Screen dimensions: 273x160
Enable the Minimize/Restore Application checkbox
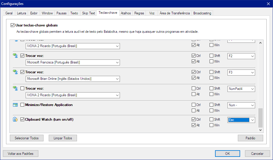pos(22,105)
